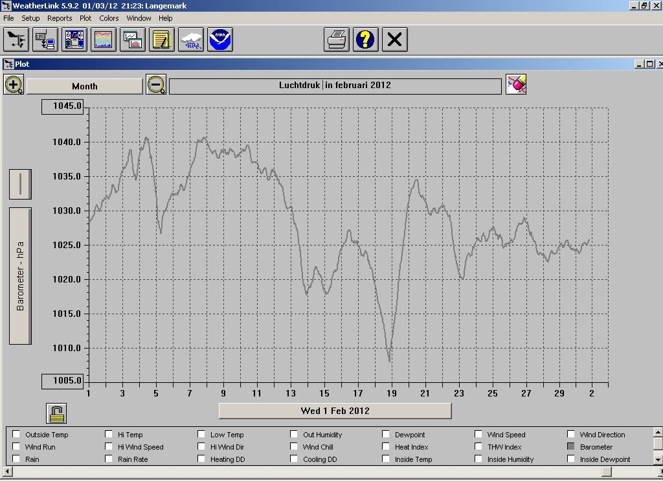Image resolution: width=663 pixels, height=482 pixels.
Task: Open the Colors menu
Action: click(109, 18)
